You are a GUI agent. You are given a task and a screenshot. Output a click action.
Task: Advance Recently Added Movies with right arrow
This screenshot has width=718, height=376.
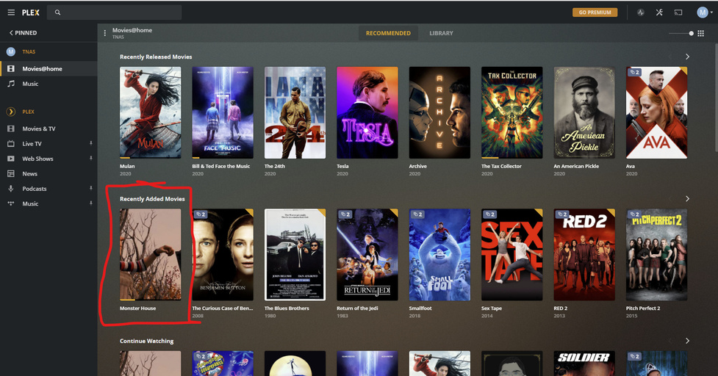click(687, 199)
